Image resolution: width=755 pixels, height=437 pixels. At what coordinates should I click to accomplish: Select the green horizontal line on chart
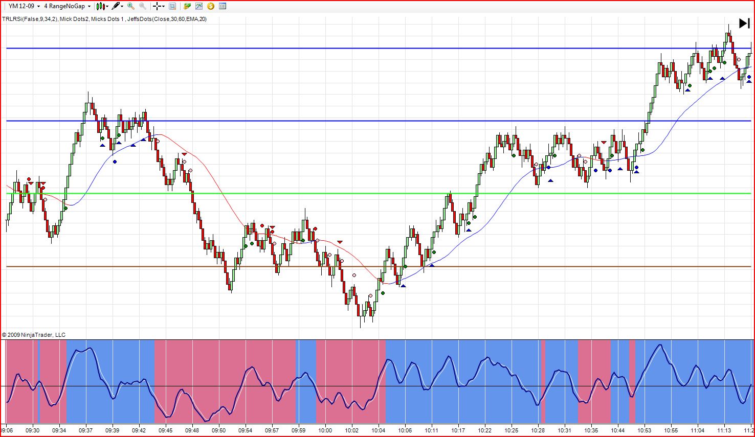point(379,194)
